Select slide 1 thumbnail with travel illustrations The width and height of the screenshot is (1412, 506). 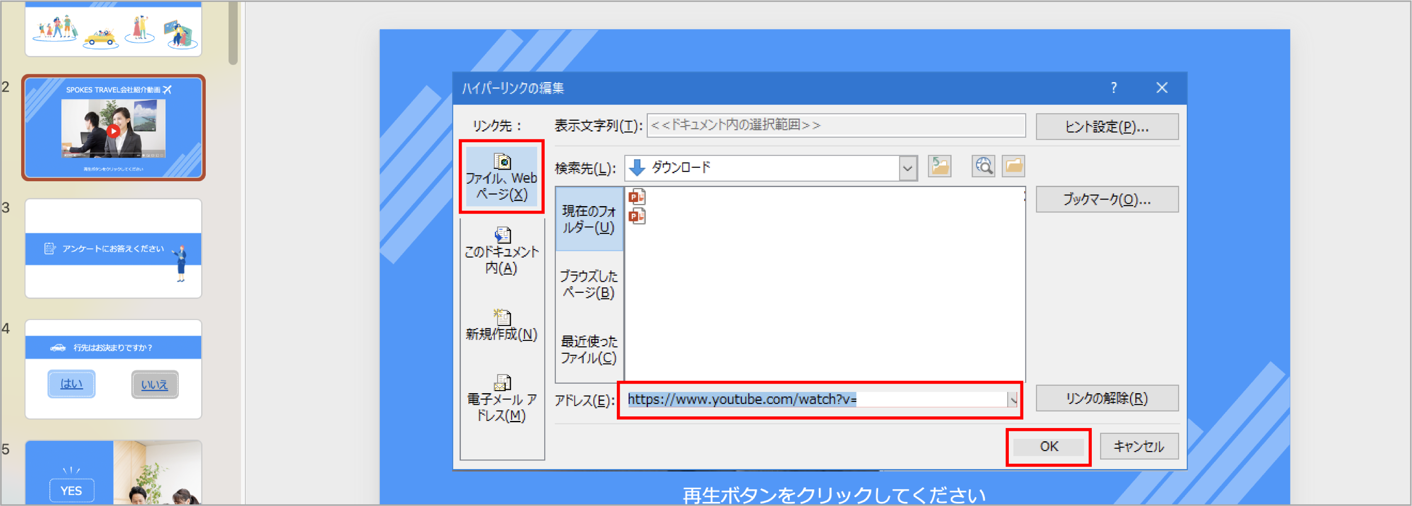point(113,29)
